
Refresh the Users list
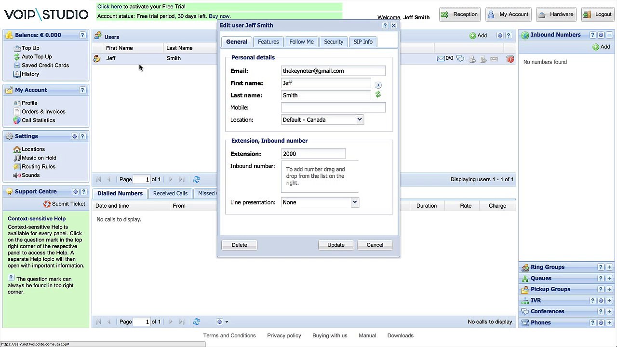click(197, 179)
